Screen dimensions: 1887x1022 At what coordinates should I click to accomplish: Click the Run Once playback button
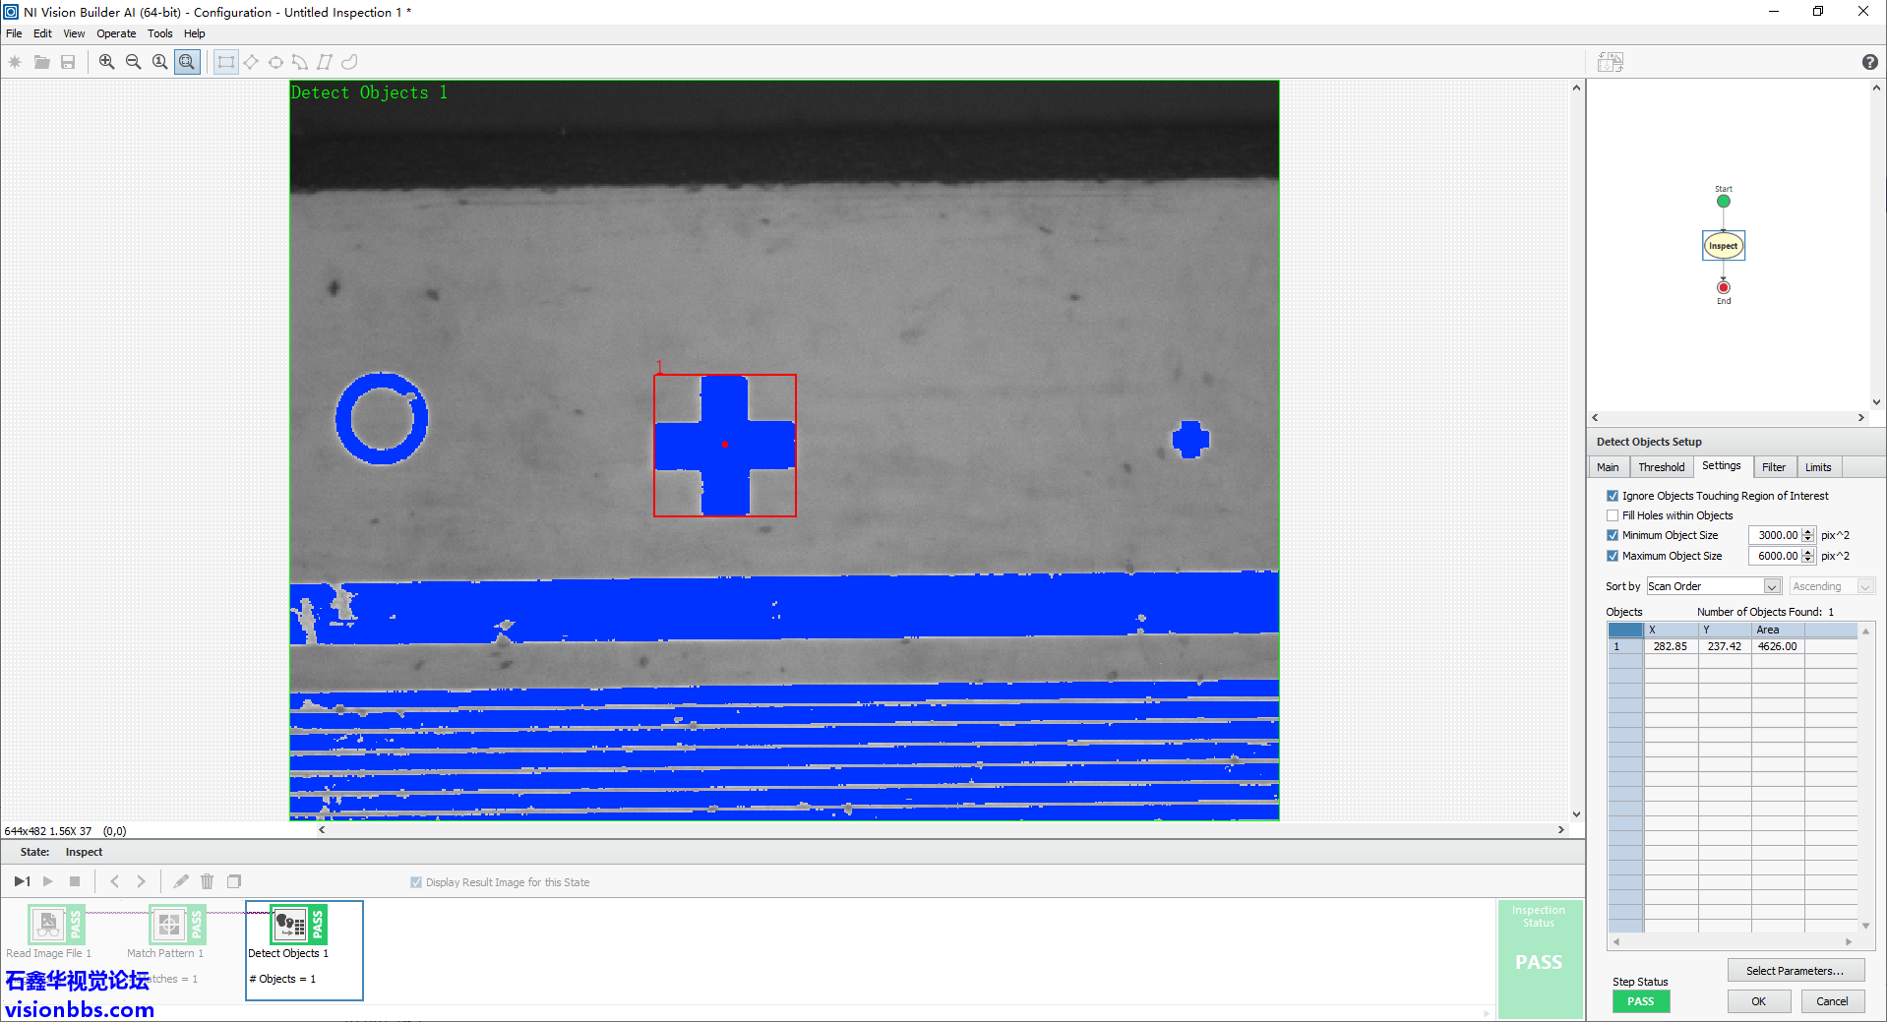(22, 881)
